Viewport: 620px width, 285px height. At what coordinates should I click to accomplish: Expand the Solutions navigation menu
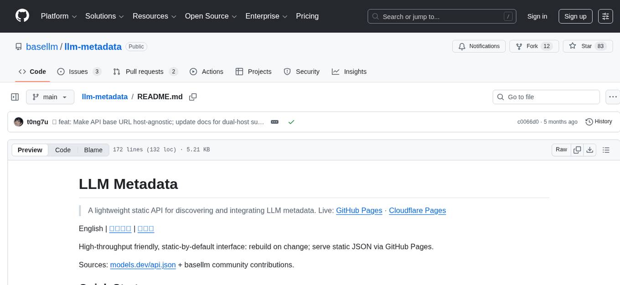[104, 16]
